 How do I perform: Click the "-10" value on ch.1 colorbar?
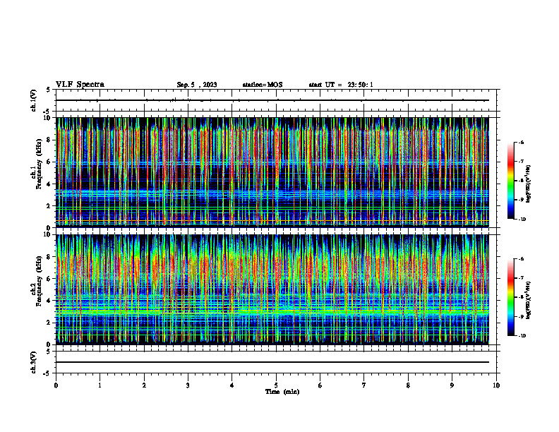[522, 220]
